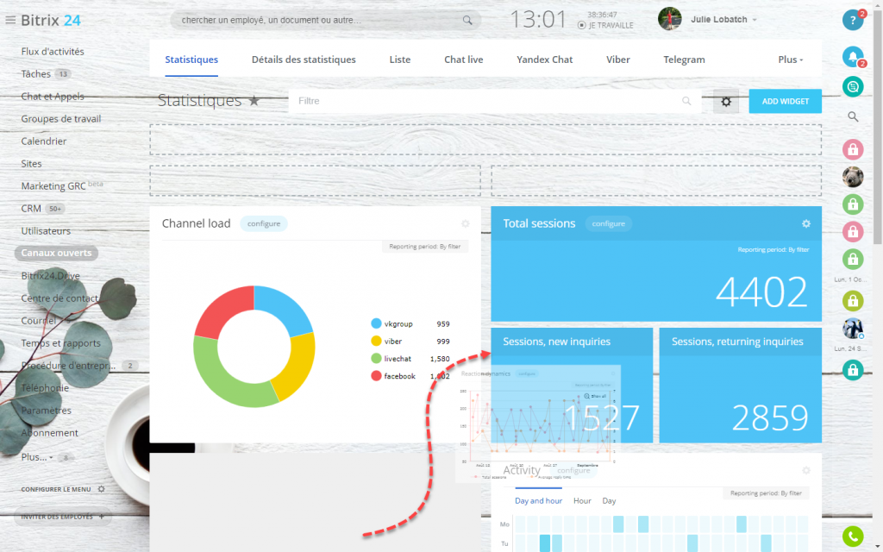Open the Total sessions widget gear icon
This screenshot has height=552, width=883.
[806, 223]
